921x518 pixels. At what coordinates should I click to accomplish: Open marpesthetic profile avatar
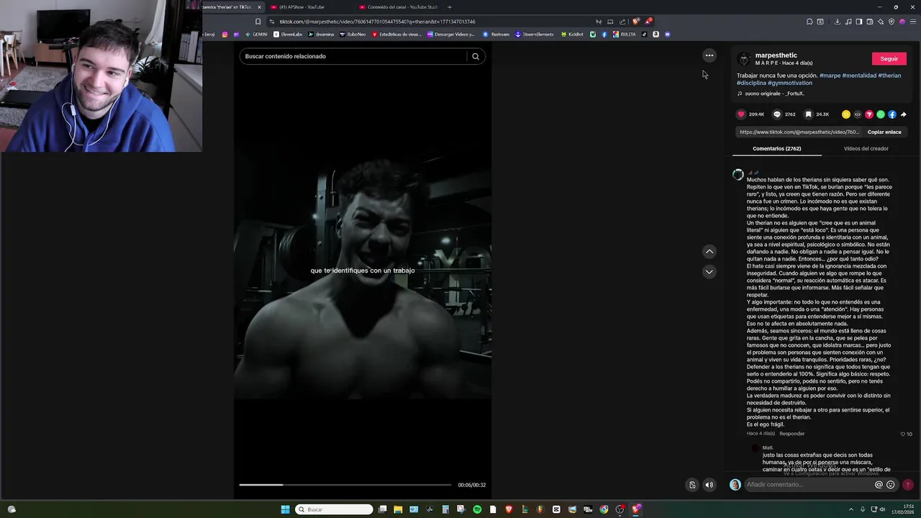(744, 59)
